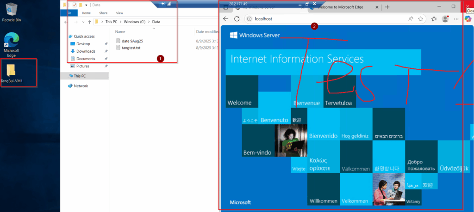Select Network in the navigation pane

(78, 86)
